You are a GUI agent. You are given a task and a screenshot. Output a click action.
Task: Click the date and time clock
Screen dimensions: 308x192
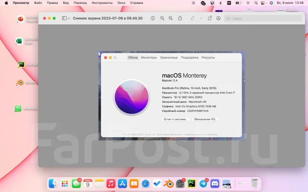tap(290, 3)
